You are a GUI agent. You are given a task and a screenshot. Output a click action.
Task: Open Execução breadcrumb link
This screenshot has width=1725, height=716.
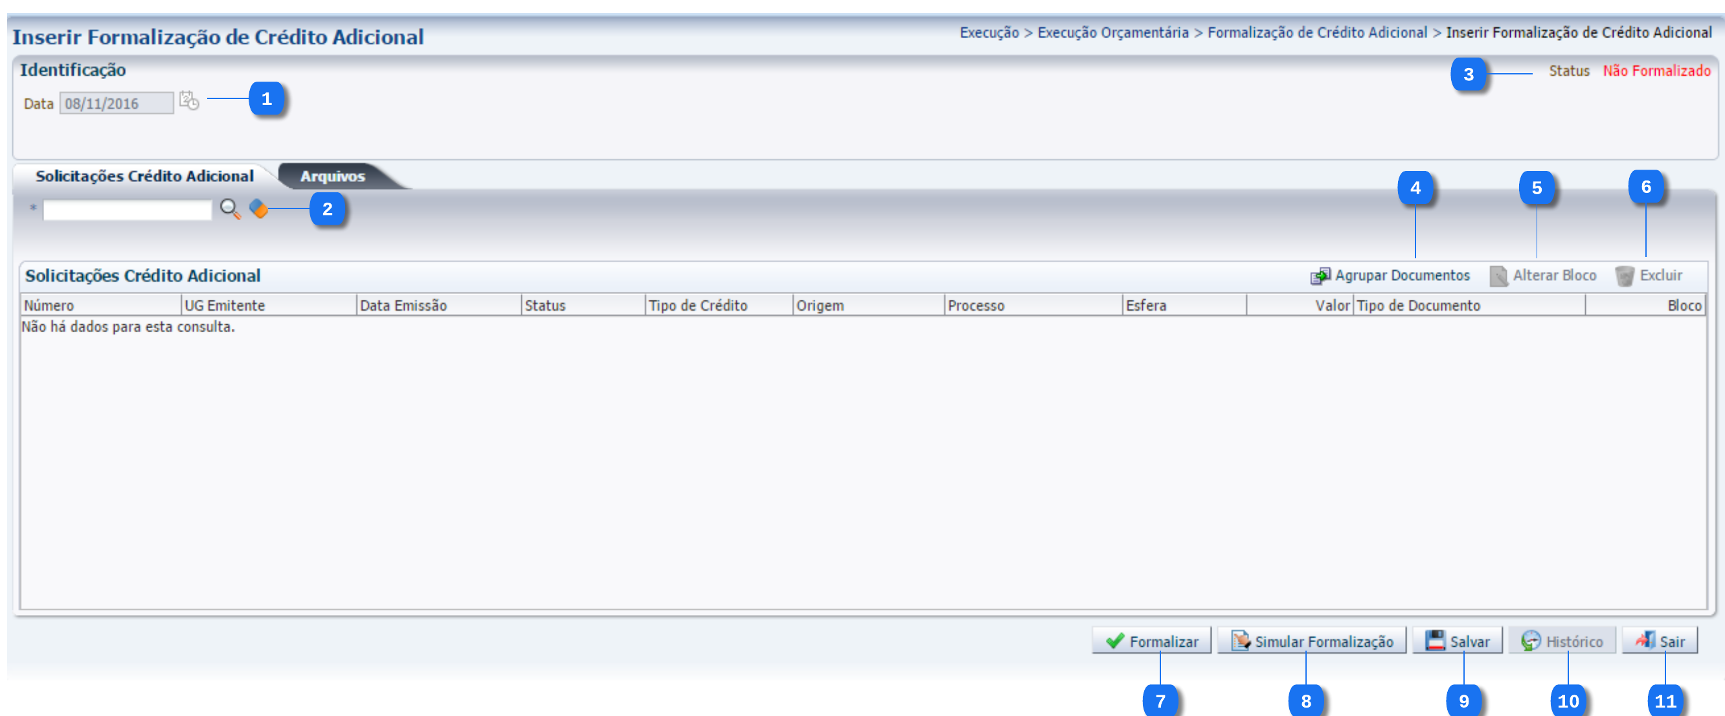click(x=988, y=33)
